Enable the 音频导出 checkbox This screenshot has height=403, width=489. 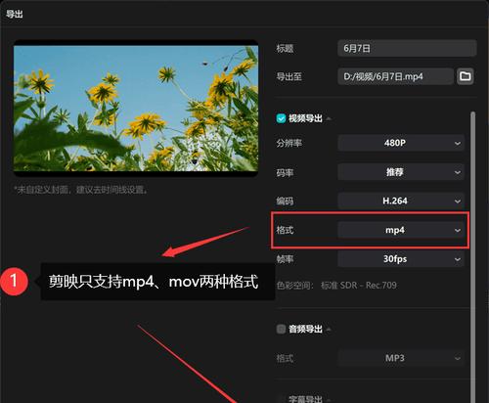coord(281,329)
